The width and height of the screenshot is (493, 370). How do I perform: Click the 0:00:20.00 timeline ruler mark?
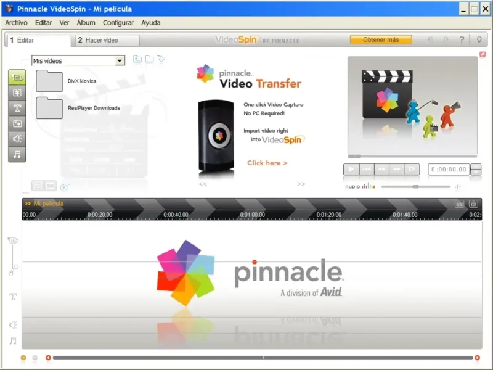100,215
